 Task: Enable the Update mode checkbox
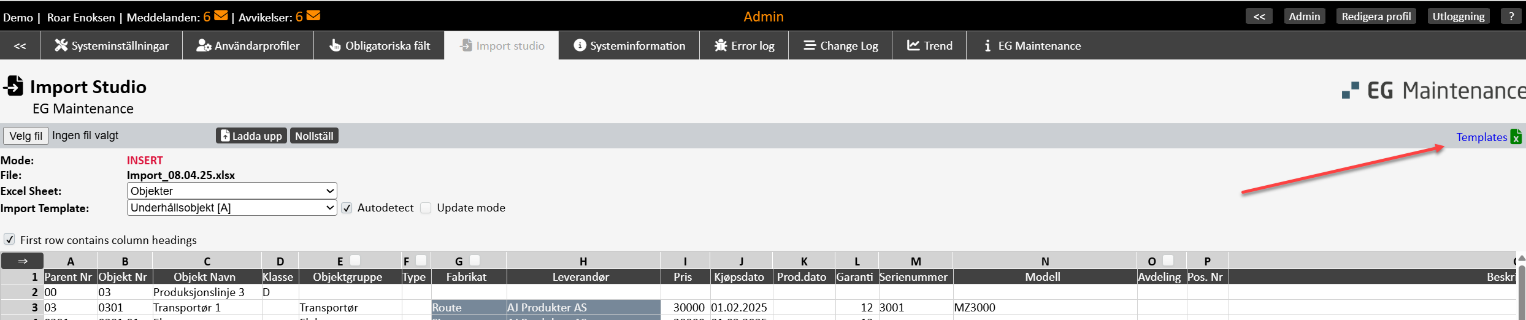[x=426, y=208]
